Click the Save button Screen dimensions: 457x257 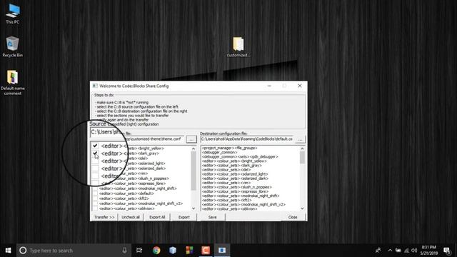coord(213,217)
